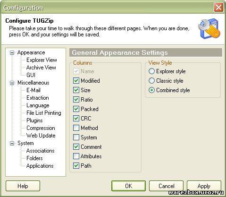
Task: Open the Explorer View settings page
Action: pyautogui.click(x=42, y=60)
